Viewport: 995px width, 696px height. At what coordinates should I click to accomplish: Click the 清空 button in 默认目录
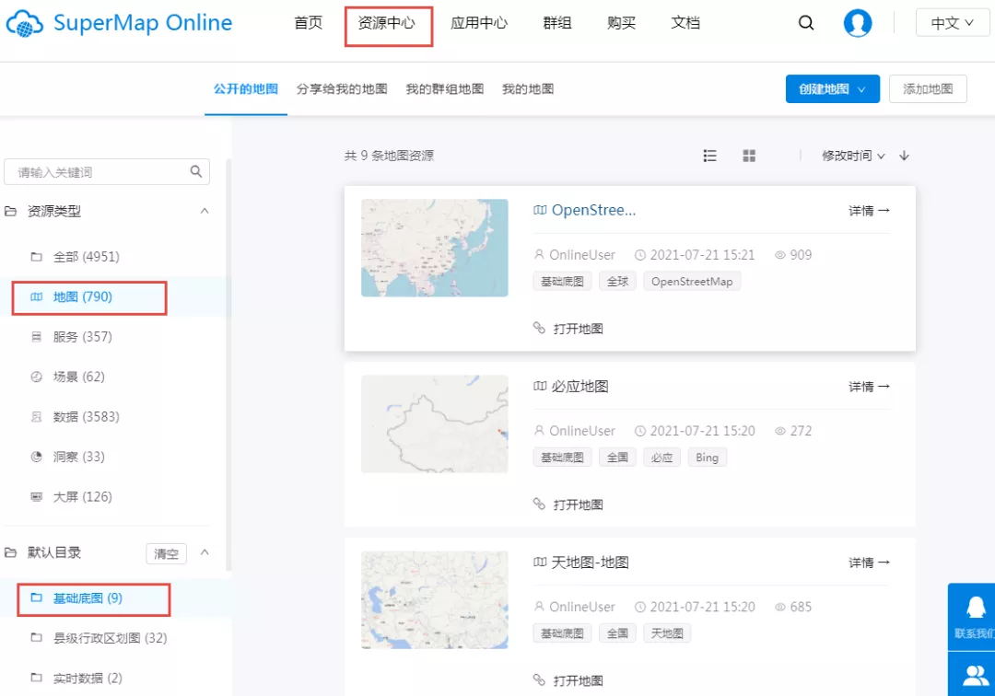(166, 553)
